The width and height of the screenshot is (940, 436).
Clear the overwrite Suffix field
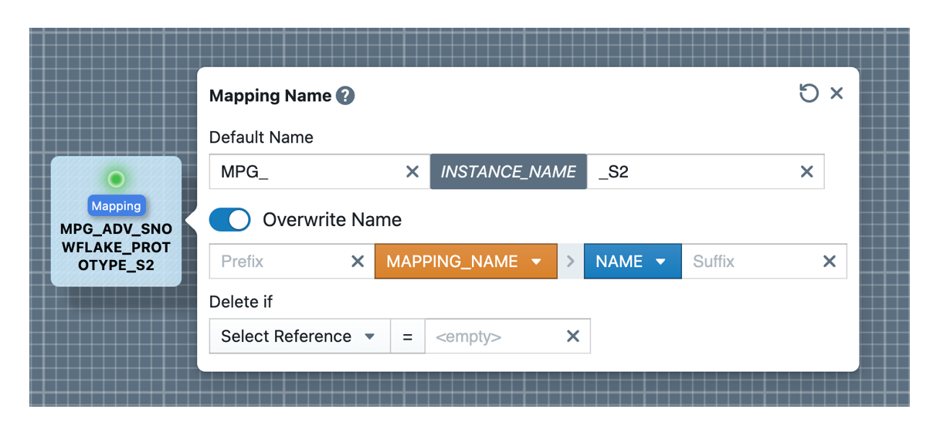coord(830,262)
